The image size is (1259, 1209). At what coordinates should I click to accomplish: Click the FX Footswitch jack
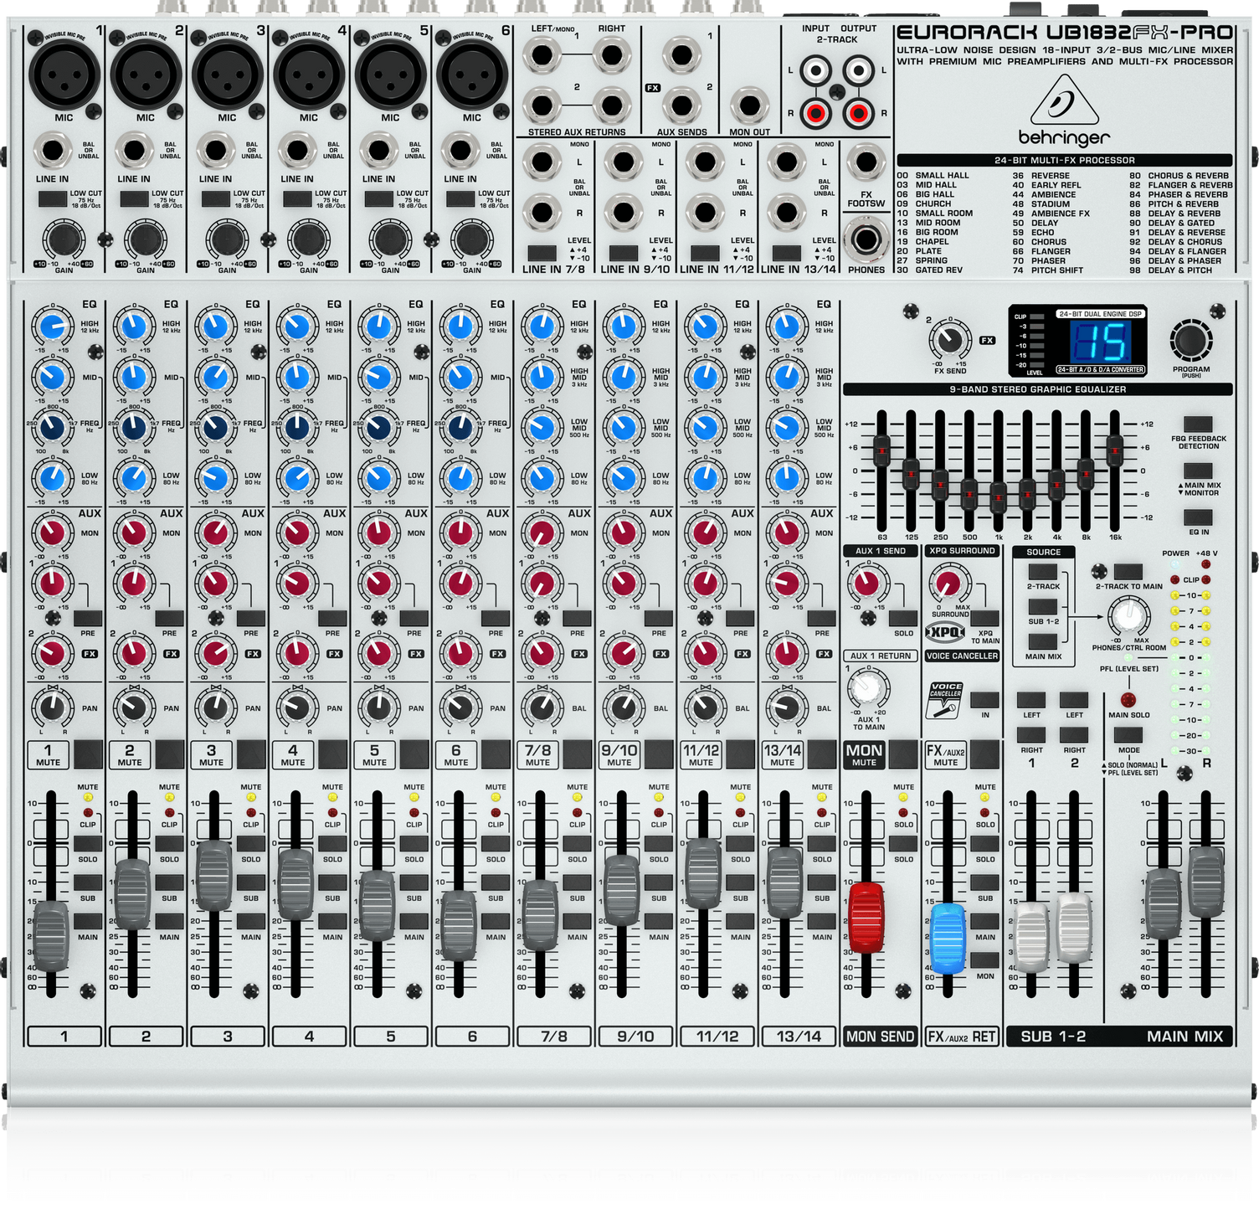click(866, 164)
